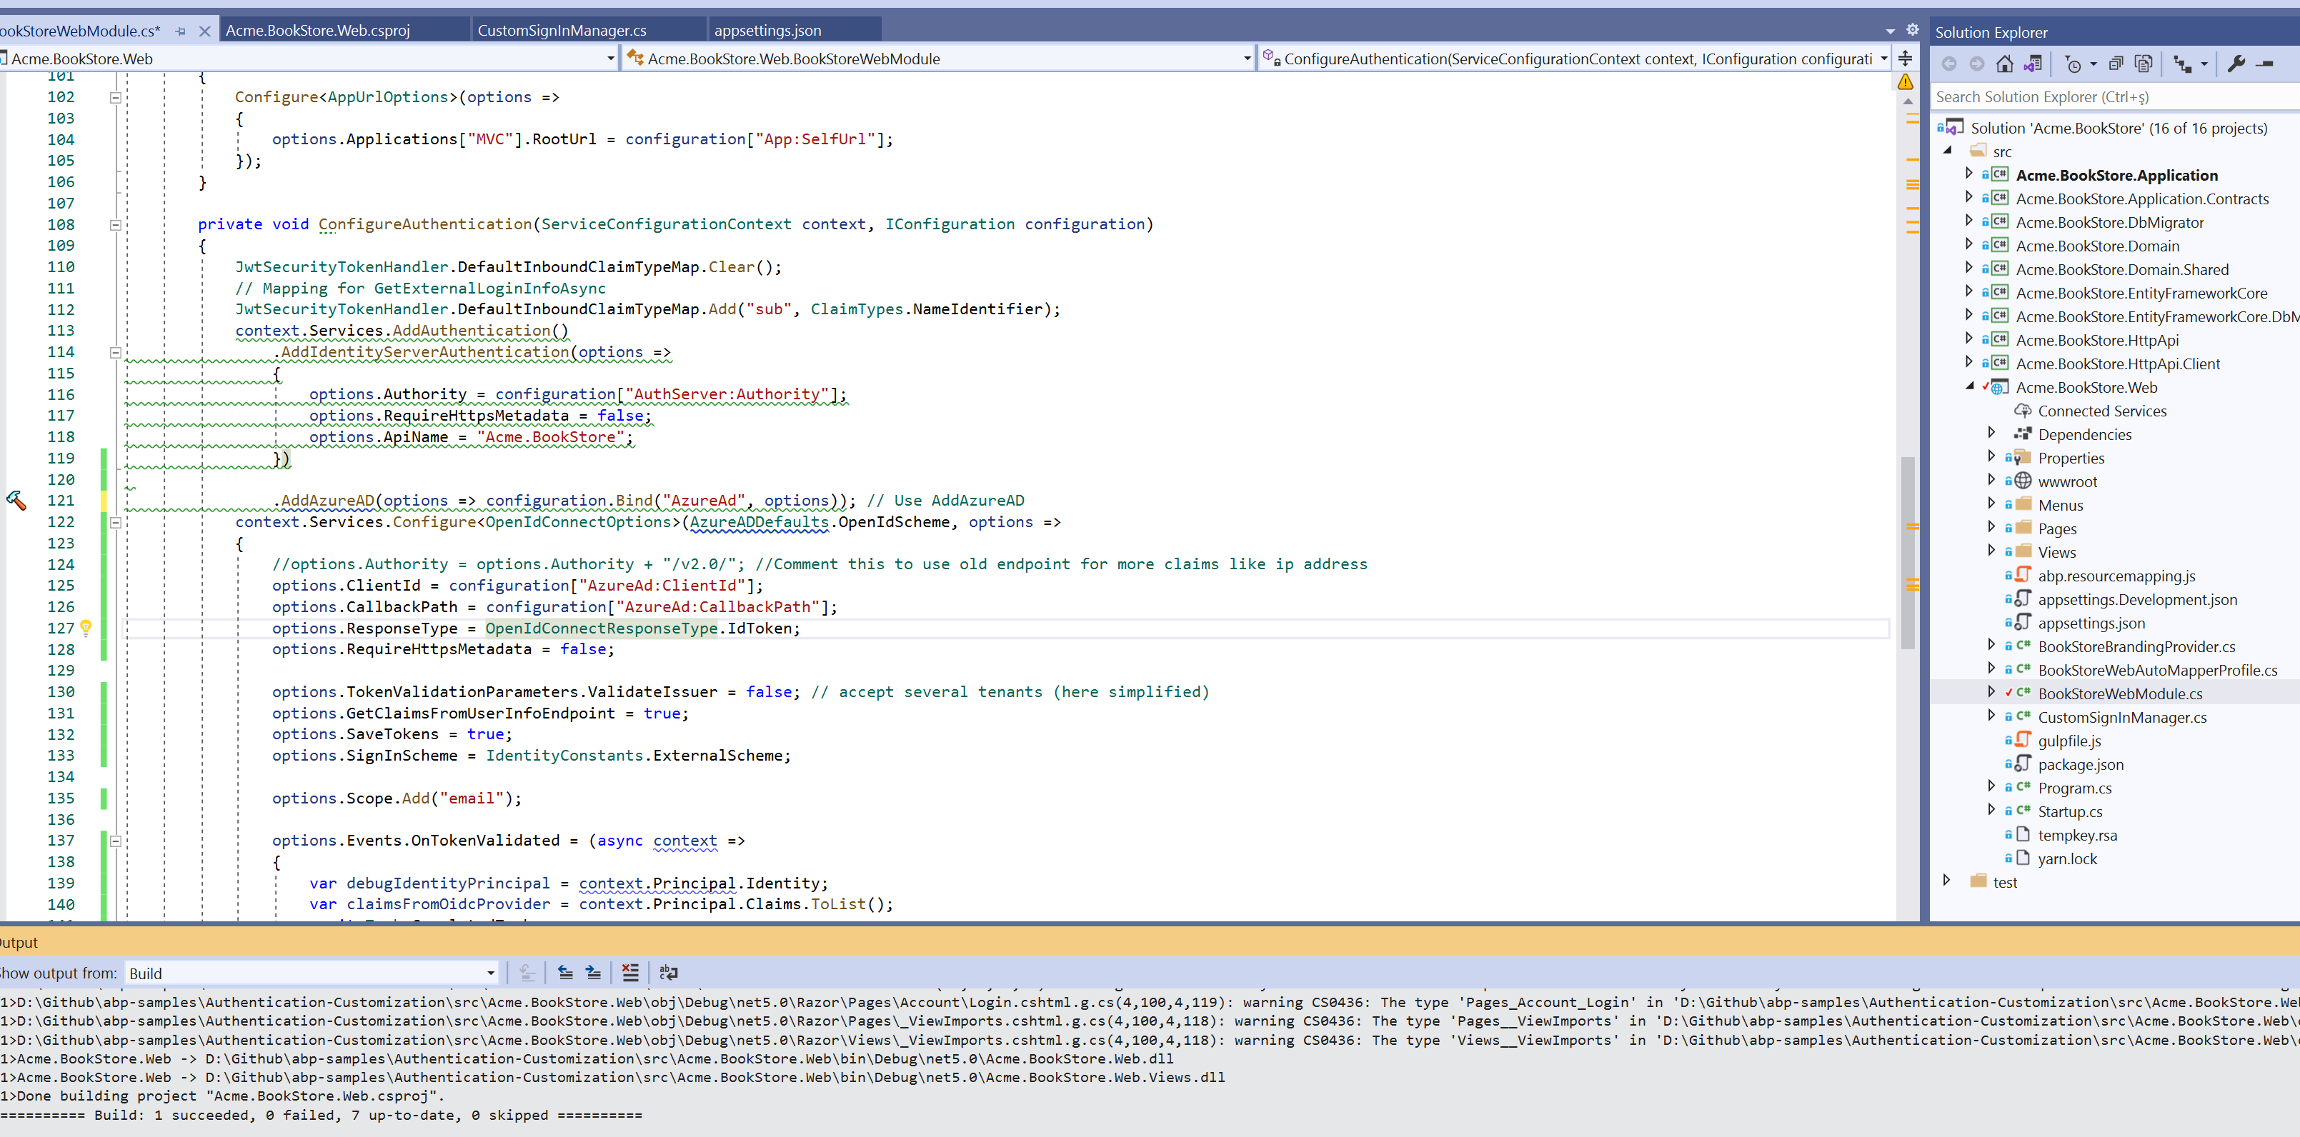2300x1137 pixels.
Task: Open the Show output from dropdown
Action: 490,973
